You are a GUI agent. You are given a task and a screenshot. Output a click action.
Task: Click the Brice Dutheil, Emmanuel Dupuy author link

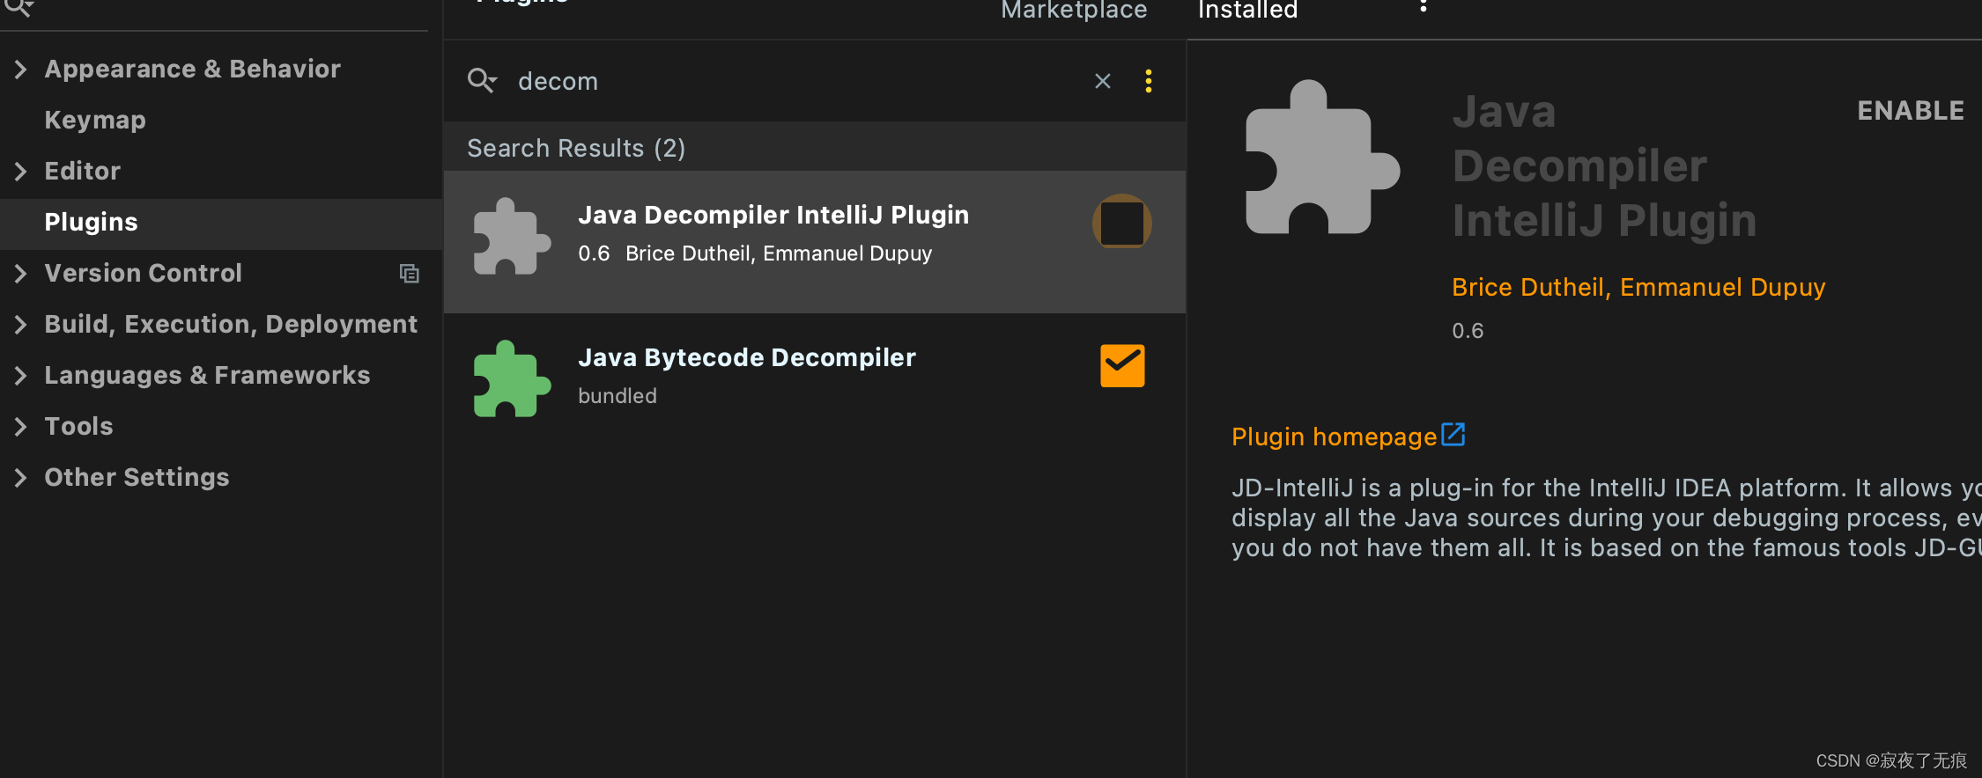pyautogui.click(x=1638, y=287)
